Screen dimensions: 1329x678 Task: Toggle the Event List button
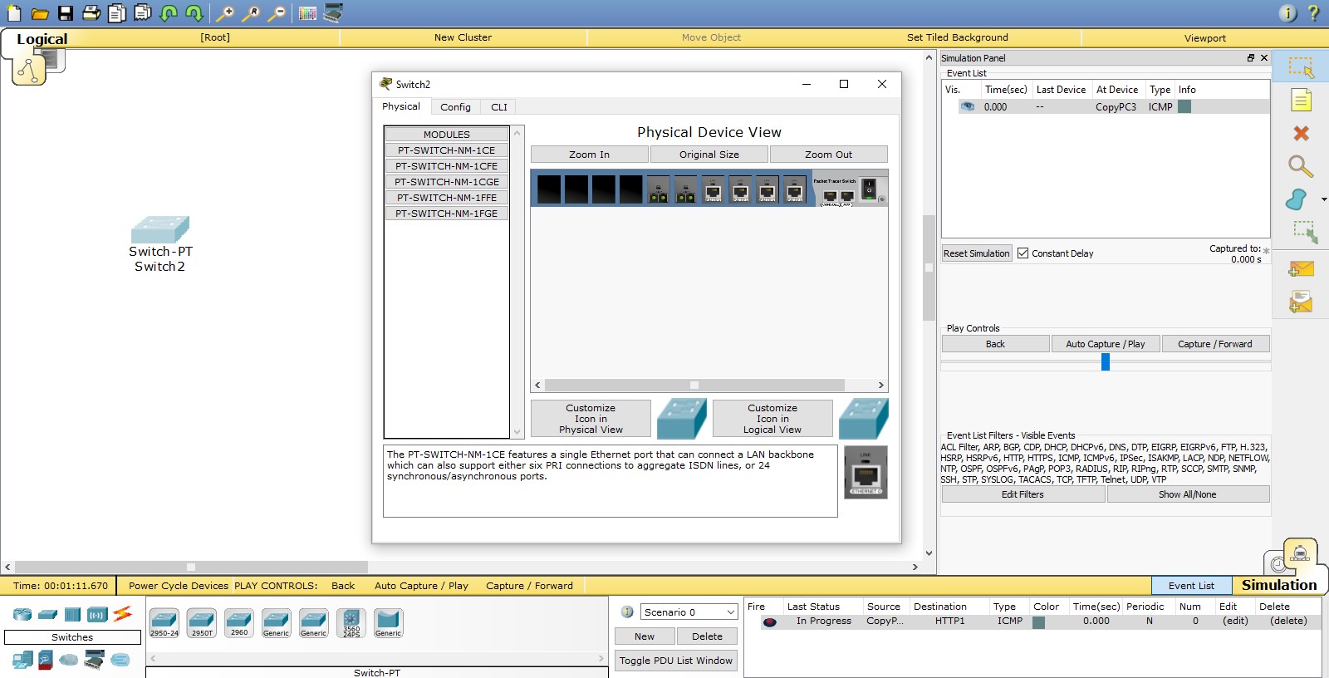pos(1191,586)
